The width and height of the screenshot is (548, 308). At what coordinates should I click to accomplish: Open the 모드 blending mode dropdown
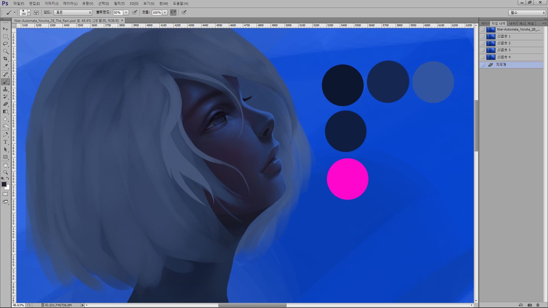(x=73, y=13)
